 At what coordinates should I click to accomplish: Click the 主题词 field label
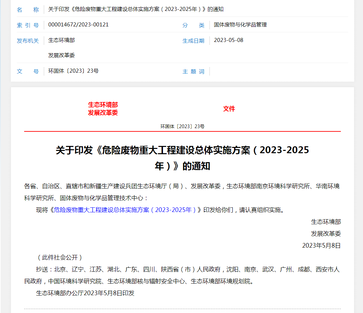click(x=193, y=72)
